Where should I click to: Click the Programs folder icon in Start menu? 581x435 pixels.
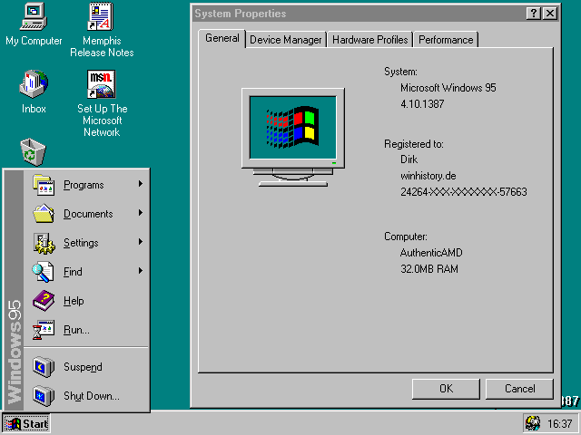point(44,185)
